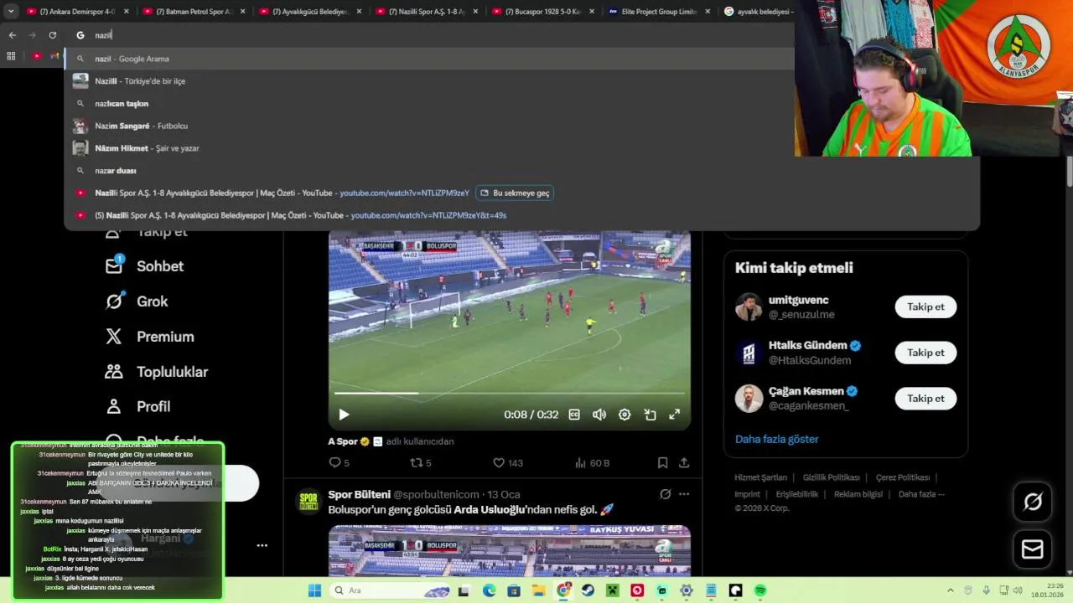Switch to Batman Petrol Spor tab
Screen dimensions: 1073x603
[193, 12]
